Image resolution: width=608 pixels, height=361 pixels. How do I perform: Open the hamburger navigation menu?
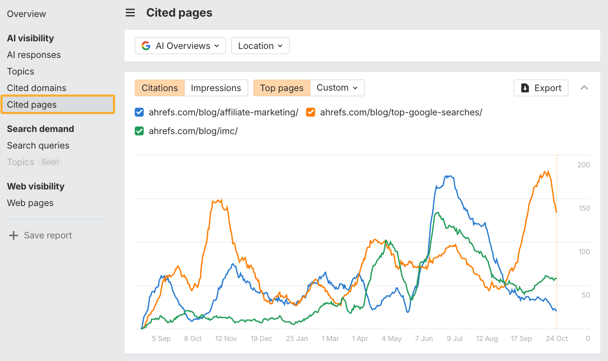(x=130, y=13)
